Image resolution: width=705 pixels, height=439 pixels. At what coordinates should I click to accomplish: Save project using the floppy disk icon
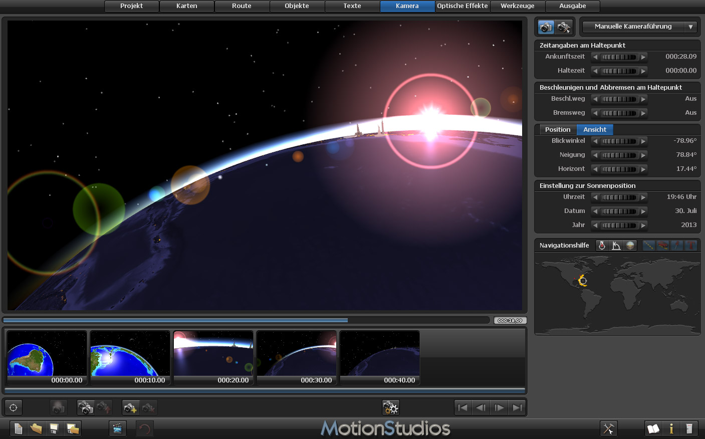coord(54,428)
